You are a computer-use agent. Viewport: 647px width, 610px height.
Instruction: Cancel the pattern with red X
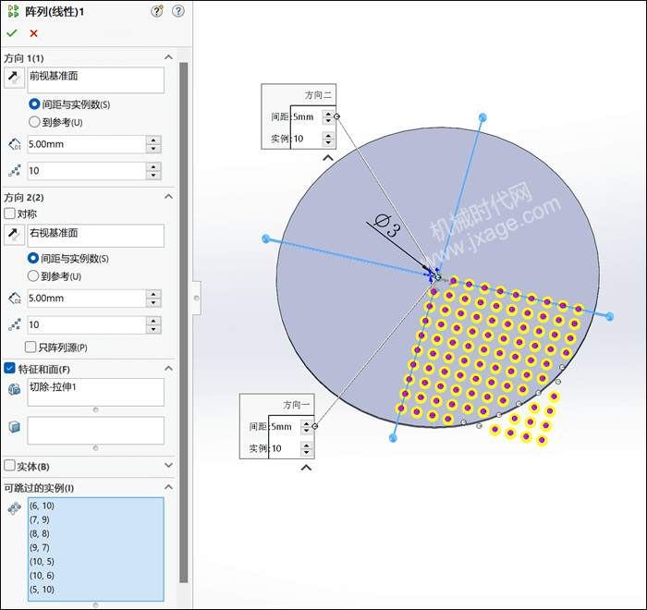(34, 33)
